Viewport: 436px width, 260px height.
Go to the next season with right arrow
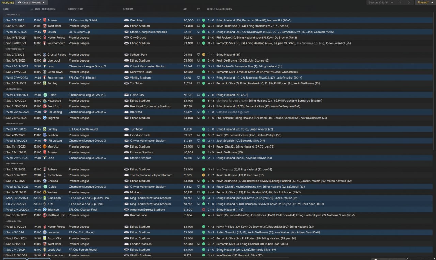(409, 3)
